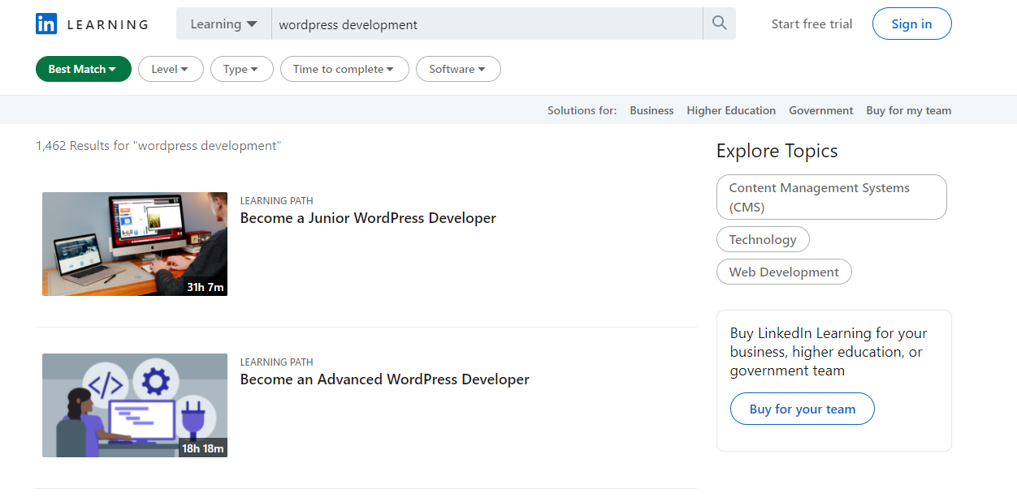Select the Technology topic
The height and width of the screenshot is (497, 1017).
[x=763, y=239]
